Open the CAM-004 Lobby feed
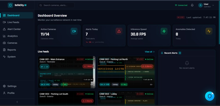Image resolution: width=220 pixels, height=106 pixels. click(x=126, y=98)
